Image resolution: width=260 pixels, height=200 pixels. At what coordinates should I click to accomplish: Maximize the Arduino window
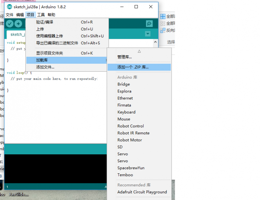point(136,7)
